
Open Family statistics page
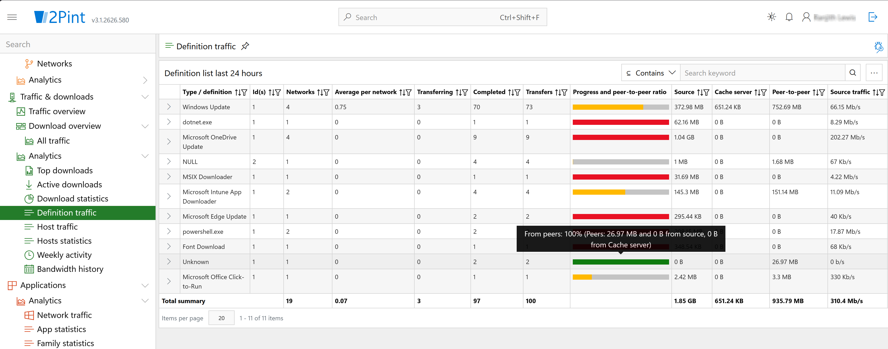click(x=65, y=344)
